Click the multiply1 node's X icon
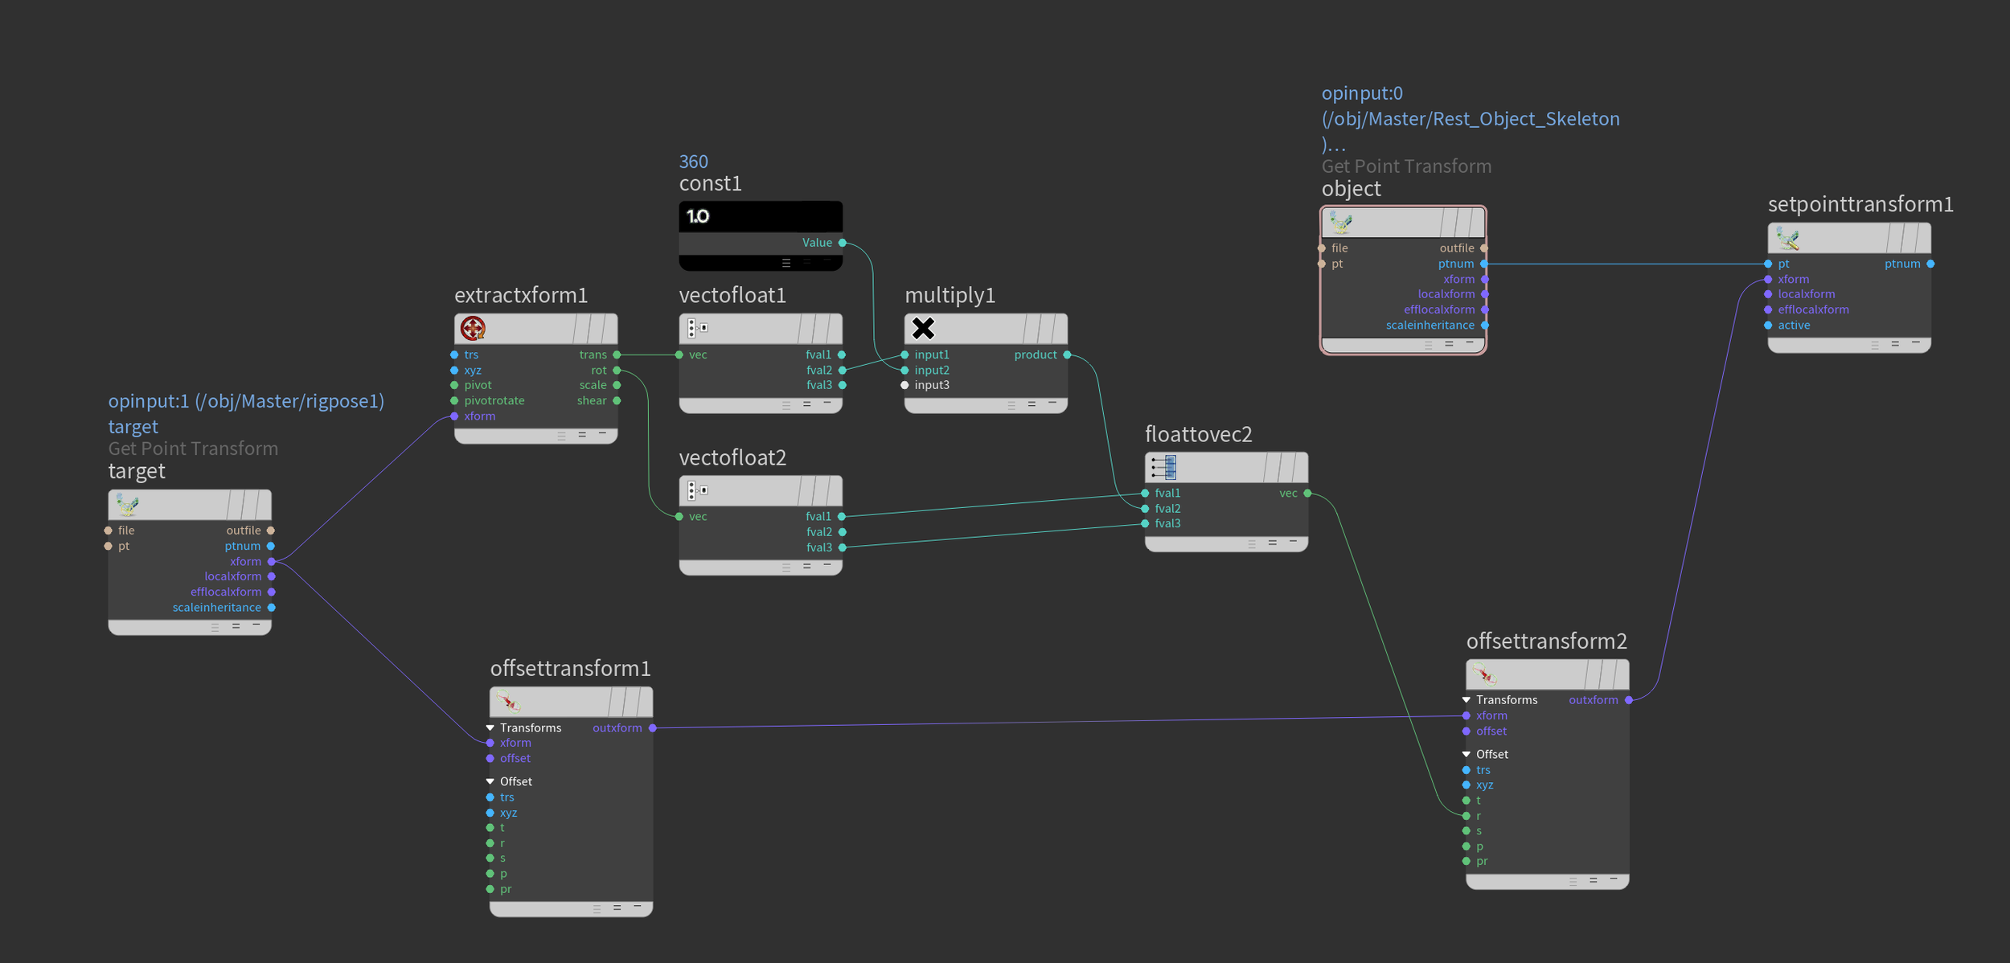Viewport: 2010px width, 963px height. [x=923, y=328]
